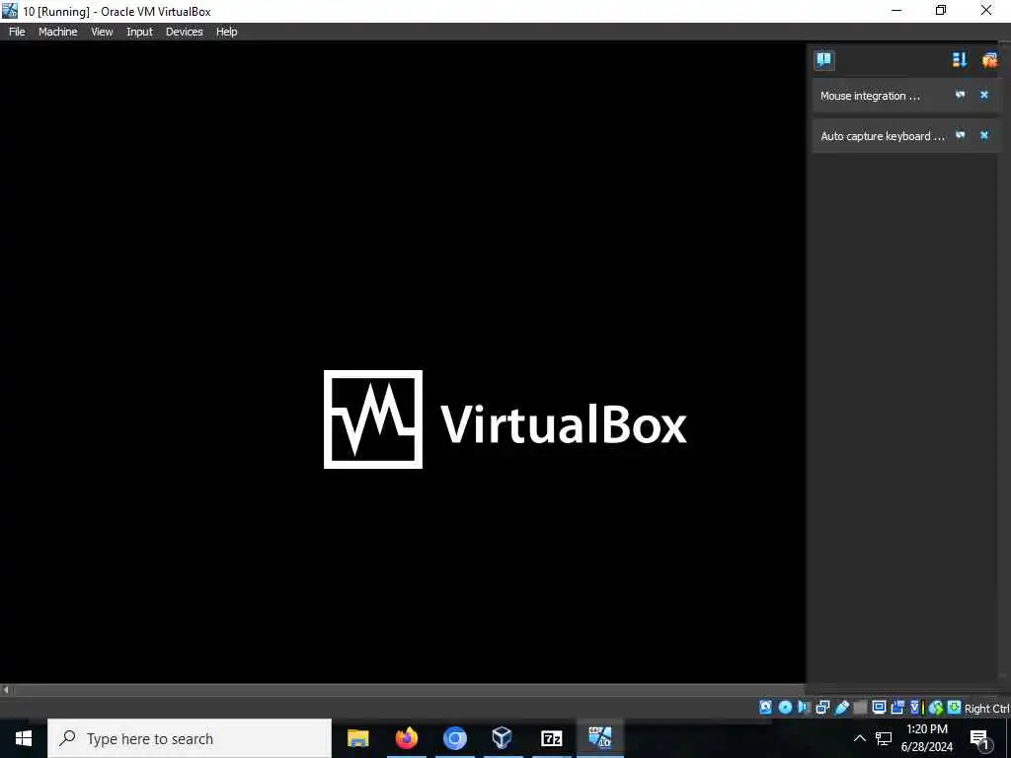1011x758 pixels.
Task: Show hidden system tray icons
Action: click(x=860, y=738)
